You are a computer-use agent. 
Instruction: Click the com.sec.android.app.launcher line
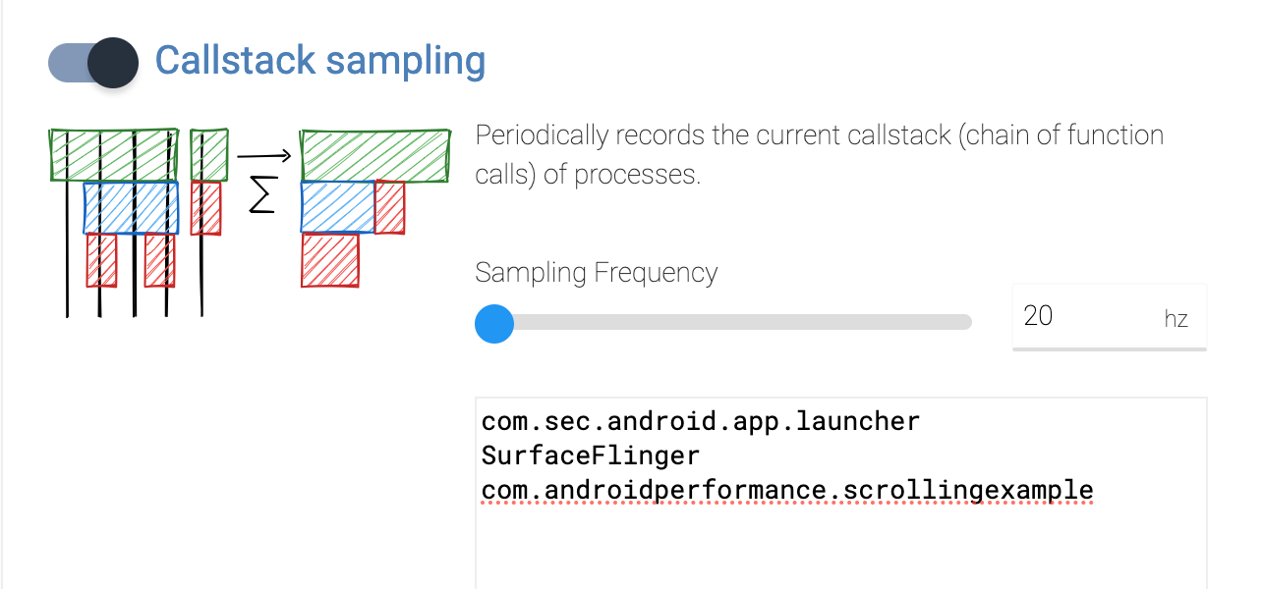tap(700, 422)
